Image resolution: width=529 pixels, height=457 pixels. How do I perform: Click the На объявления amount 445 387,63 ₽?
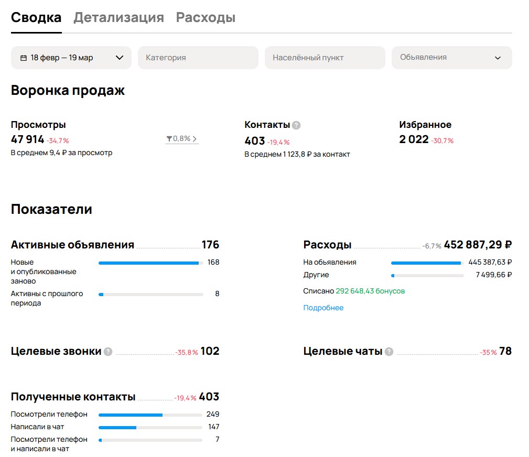(490, 262)
